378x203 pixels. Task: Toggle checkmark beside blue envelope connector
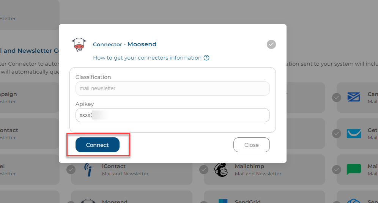click(337, 98)
